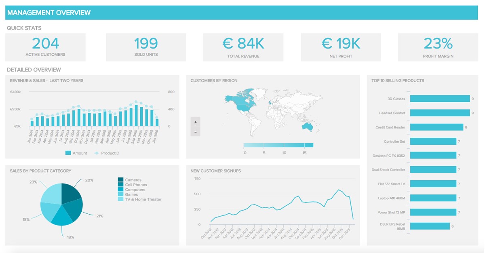Click the 250 signups axis value
Viewport: 485px width, 253px height.
click(197, 209)
